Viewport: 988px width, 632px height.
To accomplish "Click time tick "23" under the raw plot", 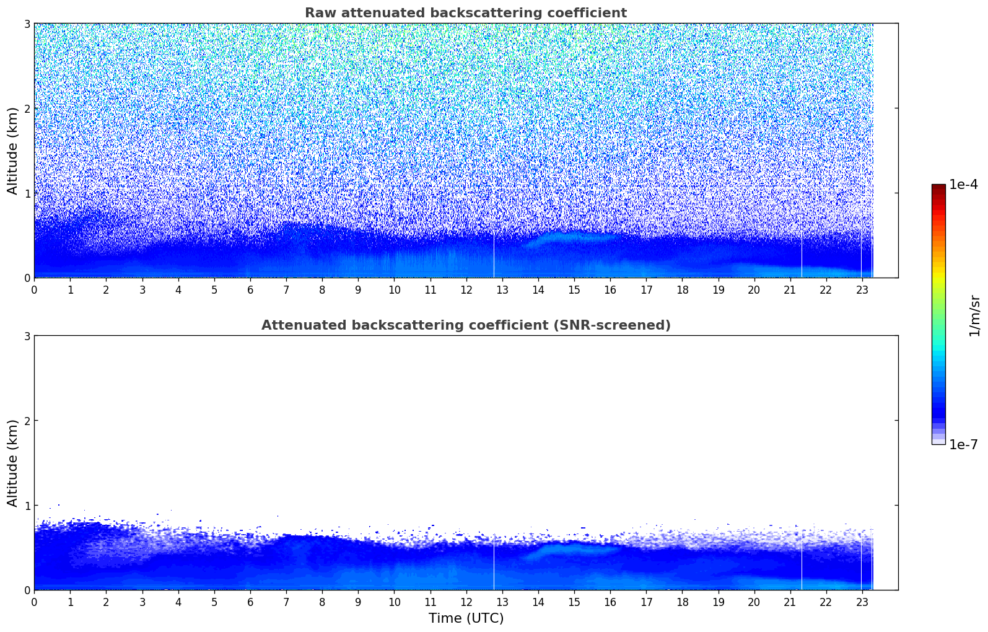I will (x=862, y=290).
